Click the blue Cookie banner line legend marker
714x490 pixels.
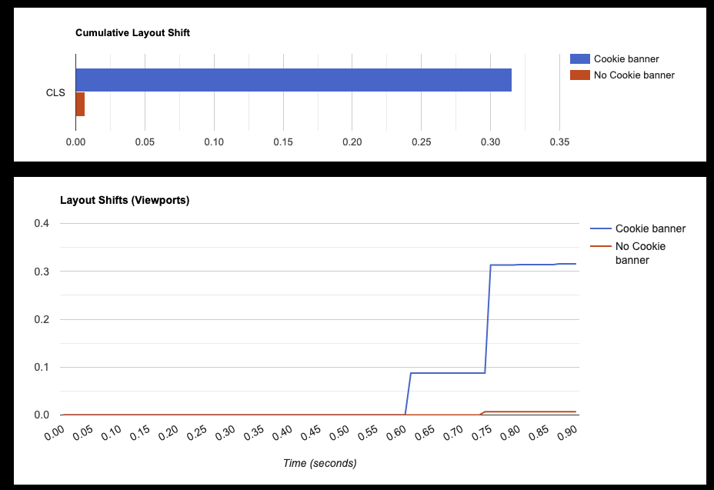[x=601, y=228]
